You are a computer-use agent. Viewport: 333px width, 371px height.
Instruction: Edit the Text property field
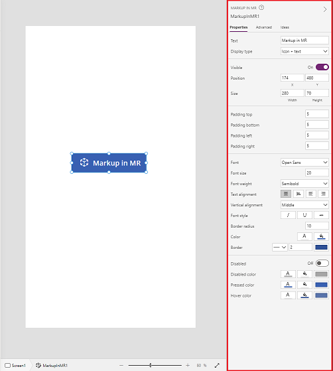point(304,40)
